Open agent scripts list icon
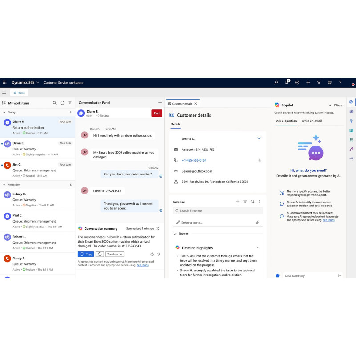Viewport: 356px width, 356px height. coord(351,140)
